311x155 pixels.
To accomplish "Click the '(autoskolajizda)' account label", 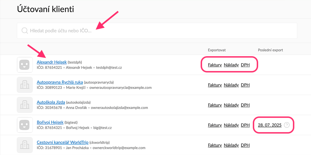I will [78, 103].
